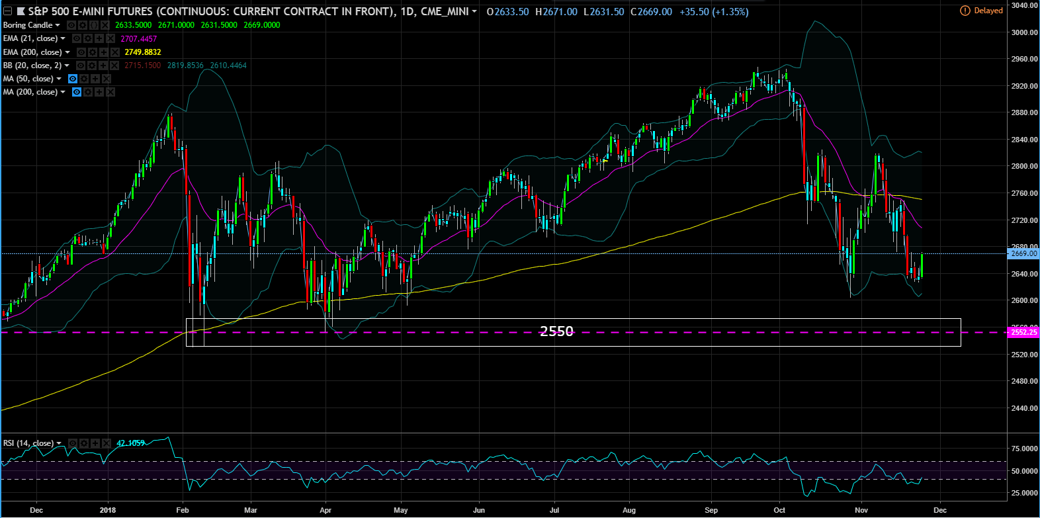Click the 75.0000 RSI scale label
This screenshot has height=518, width=1040.
(x=1024, y=449)
